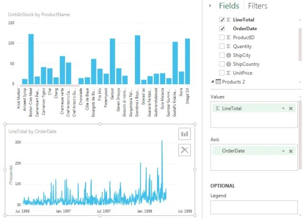Check the UnitPrice field checkbox

point(222,73)
